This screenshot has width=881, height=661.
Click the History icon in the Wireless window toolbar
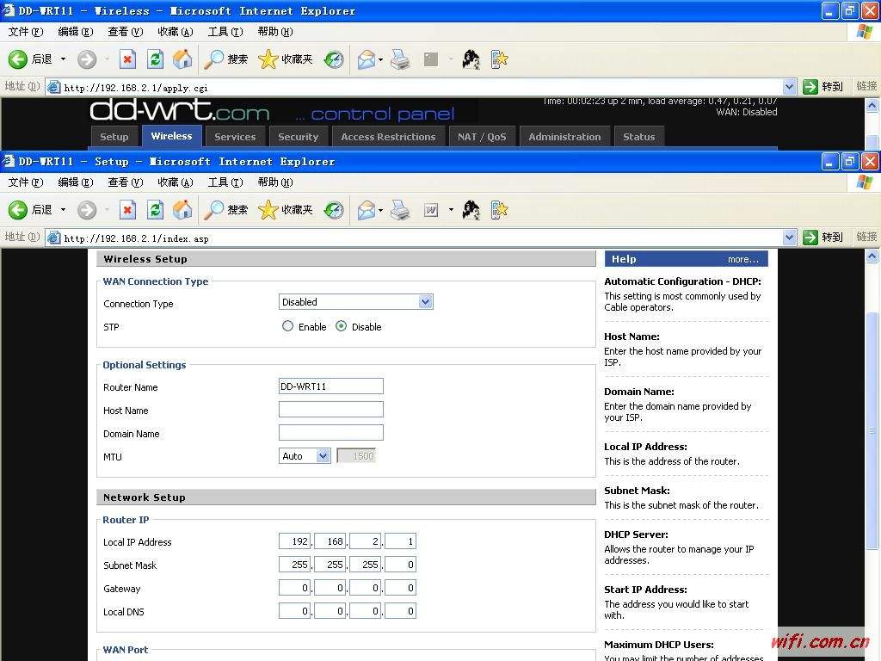click(x=334, y=59)
